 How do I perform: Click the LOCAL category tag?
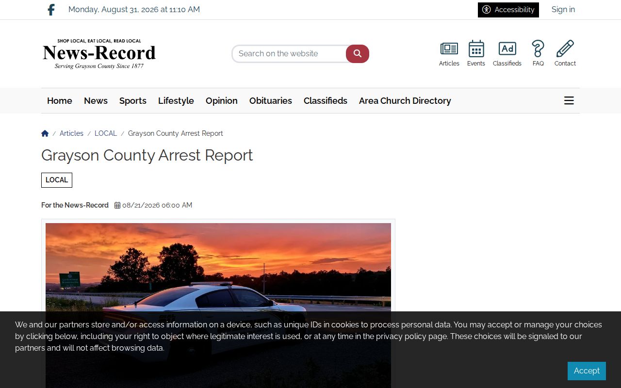tap(57, 180)
